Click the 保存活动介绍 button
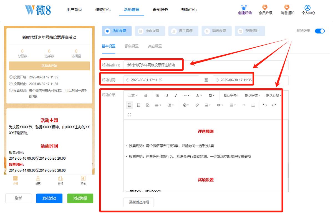 point(139,202)
